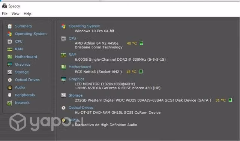Click the Windows flag icon beside sidebar Operating System

[x=10, y=34]
